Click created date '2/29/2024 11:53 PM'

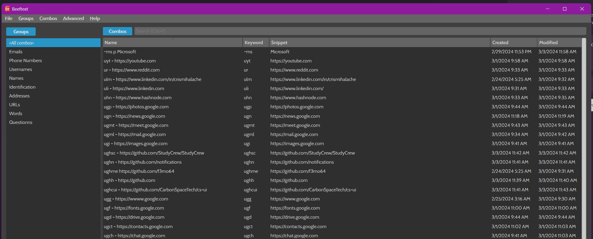pos(511,52)
